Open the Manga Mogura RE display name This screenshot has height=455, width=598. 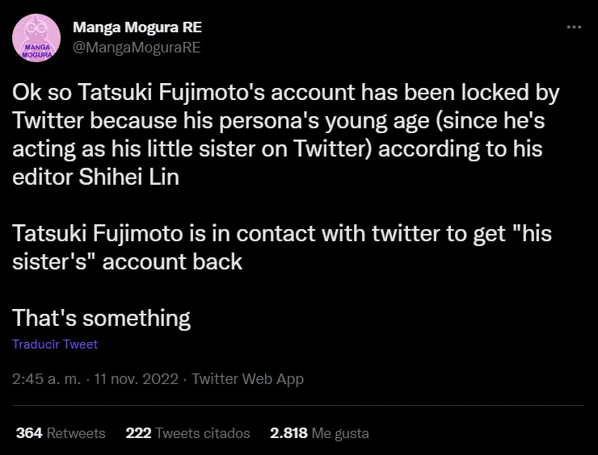point(137,27)
